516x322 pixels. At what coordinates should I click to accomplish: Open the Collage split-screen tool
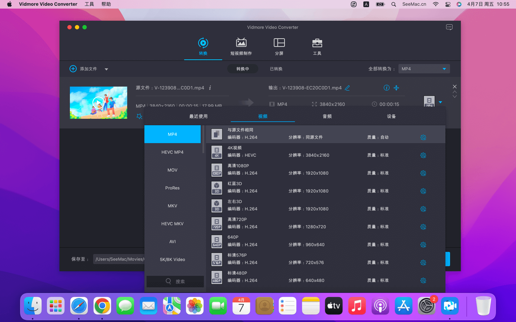pyautogui.click(x=279, y=47)
